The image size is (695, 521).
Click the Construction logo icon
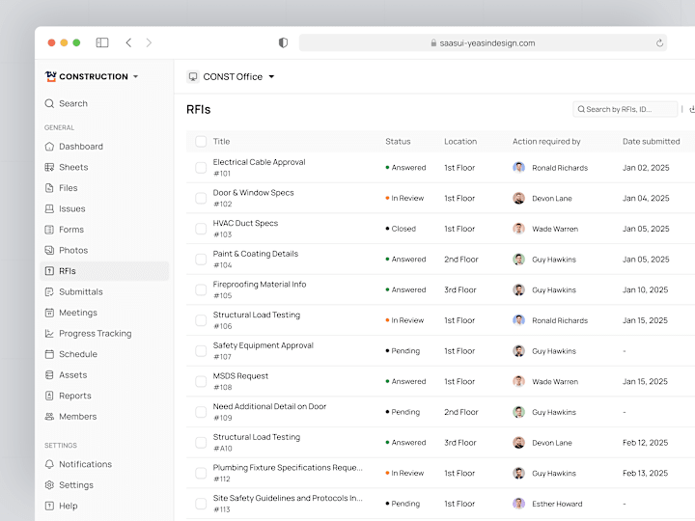(x=50, y=76)
